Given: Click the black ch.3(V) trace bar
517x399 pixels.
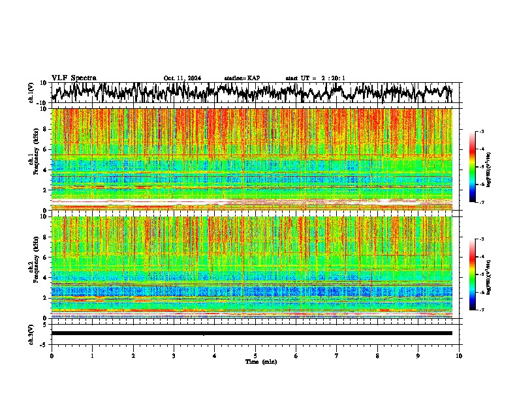Looking at the screenshot, I should [x=252, y=333].
